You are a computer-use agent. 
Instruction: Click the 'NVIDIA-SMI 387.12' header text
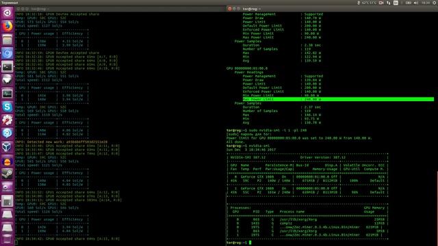click(x=248, y=158)
